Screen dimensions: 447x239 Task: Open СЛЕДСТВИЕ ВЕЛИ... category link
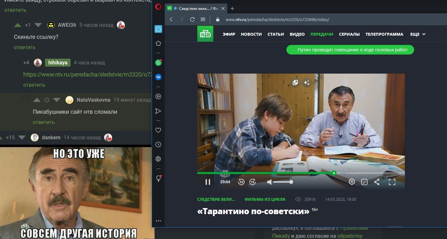(216, 199)
